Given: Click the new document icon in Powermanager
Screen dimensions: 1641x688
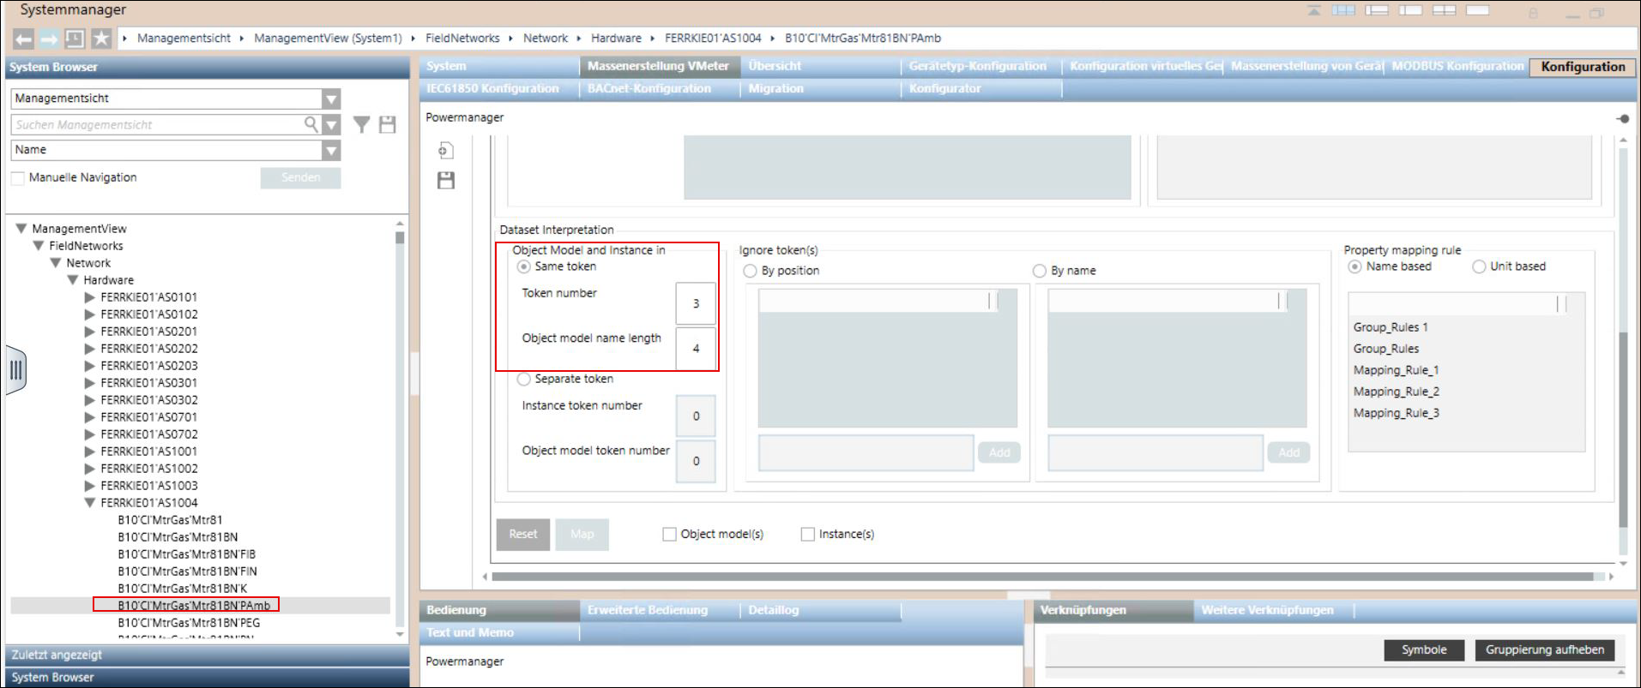Looking at the screenshot, I should pos(445,151).
